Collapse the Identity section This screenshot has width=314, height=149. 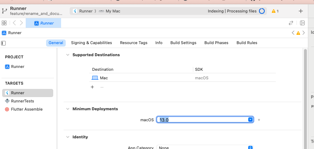click(68, 137)
